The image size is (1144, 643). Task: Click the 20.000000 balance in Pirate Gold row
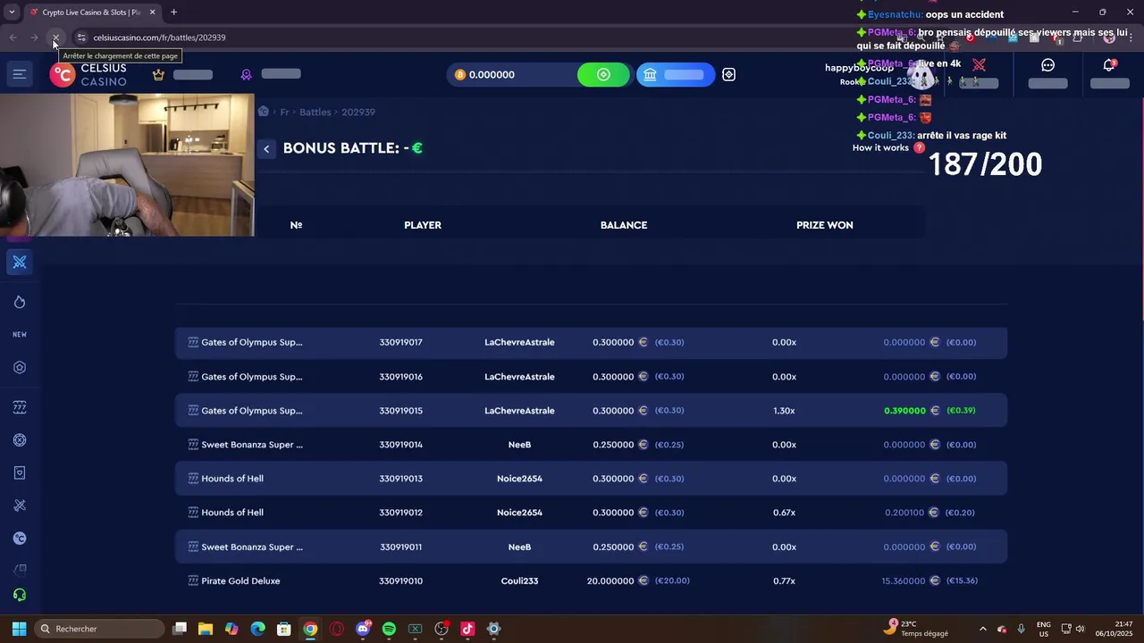610,580
